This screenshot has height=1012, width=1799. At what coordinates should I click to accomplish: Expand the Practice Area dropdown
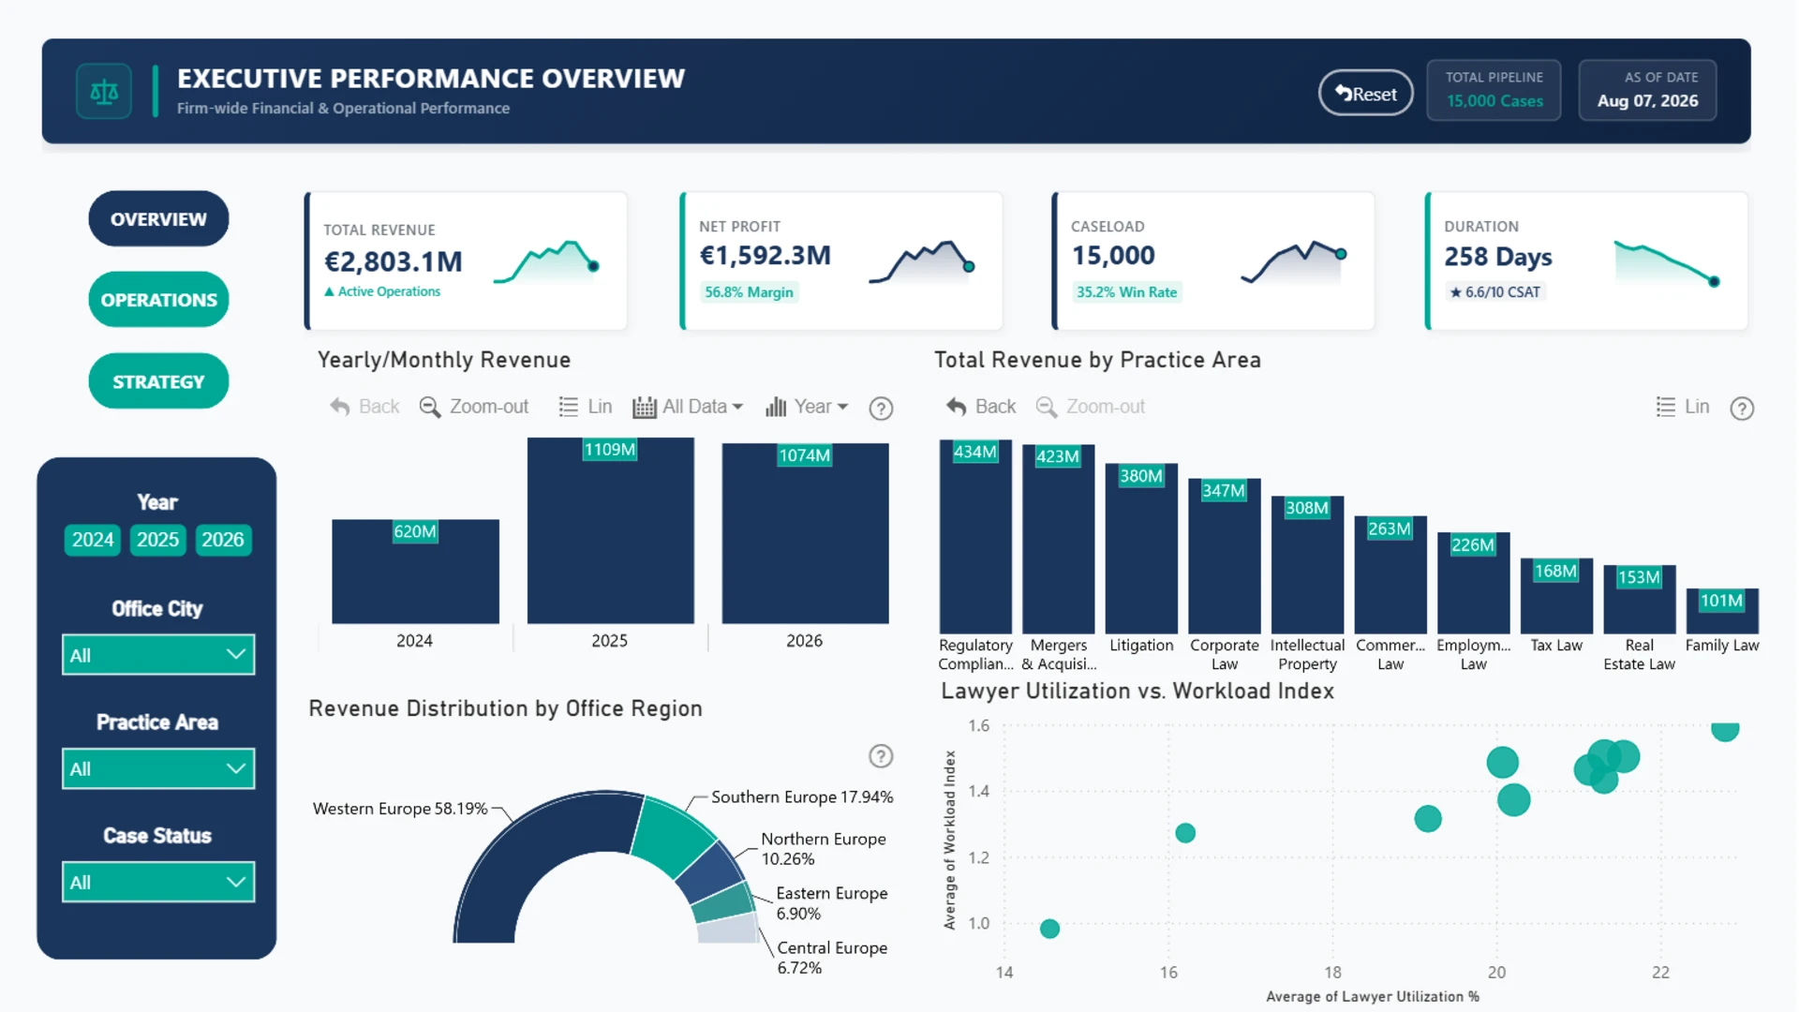coord(158,768)
